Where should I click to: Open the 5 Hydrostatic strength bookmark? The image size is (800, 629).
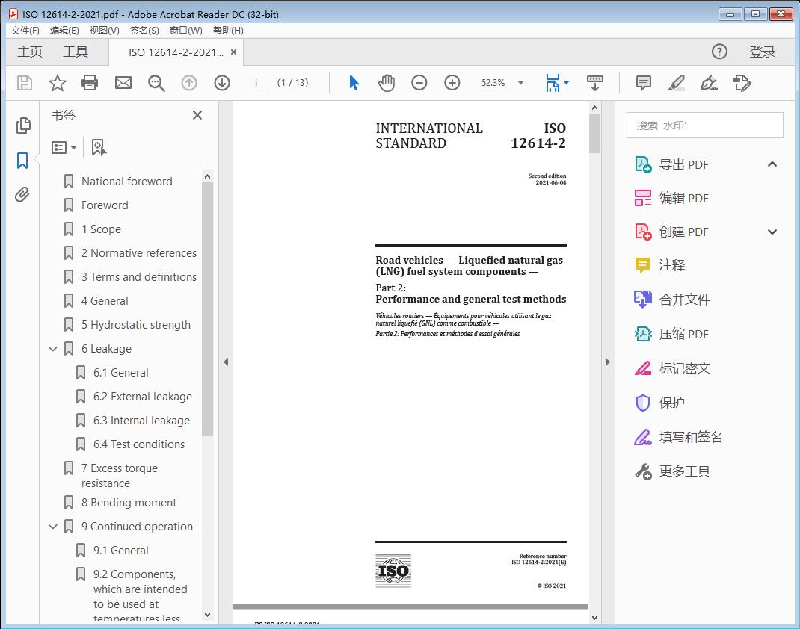(x=135, y=325)
